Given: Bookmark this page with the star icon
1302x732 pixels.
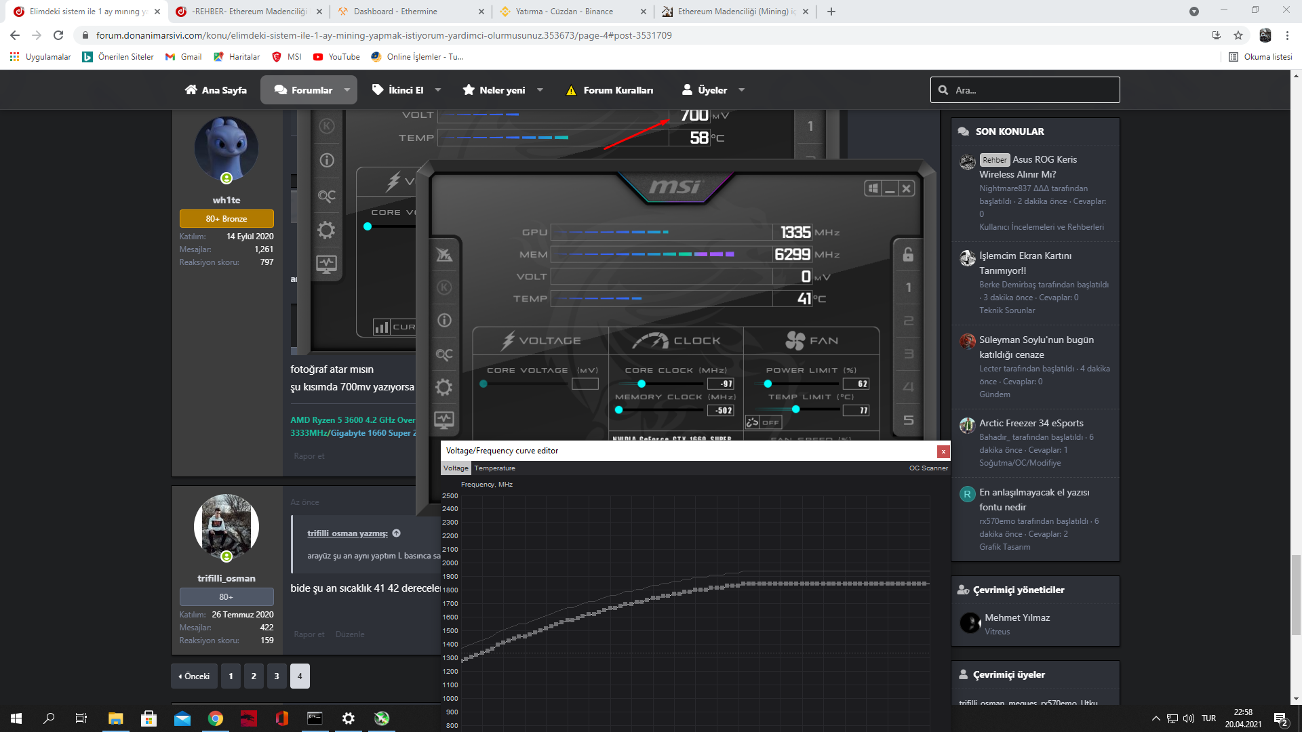Looking at the screenshot, I should [1238, 35].
